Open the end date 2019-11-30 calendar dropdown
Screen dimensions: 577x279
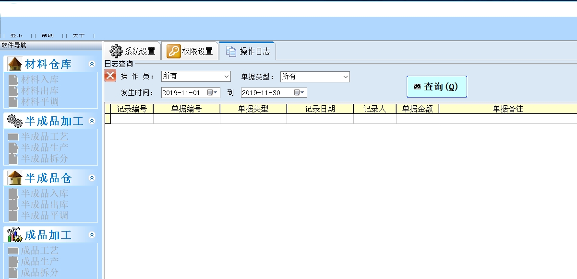point(300,92)
